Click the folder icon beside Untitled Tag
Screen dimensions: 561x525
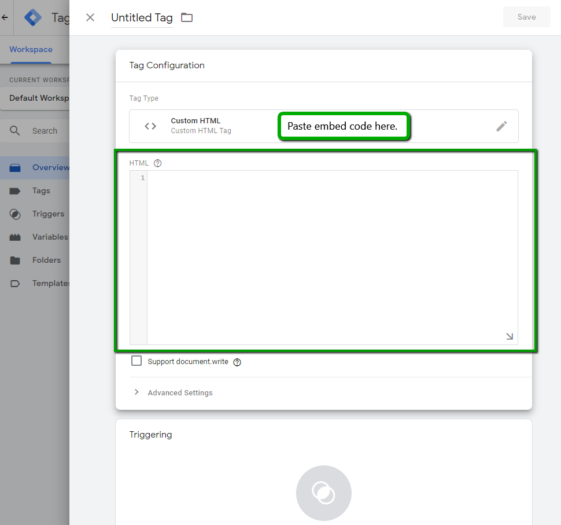187,17
